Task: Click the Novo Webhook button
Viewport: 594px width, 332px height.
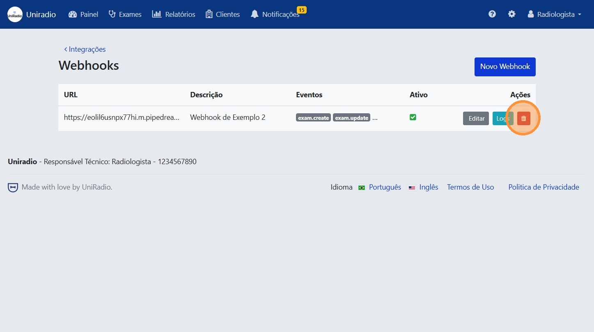Action: [x=505, y=66]
